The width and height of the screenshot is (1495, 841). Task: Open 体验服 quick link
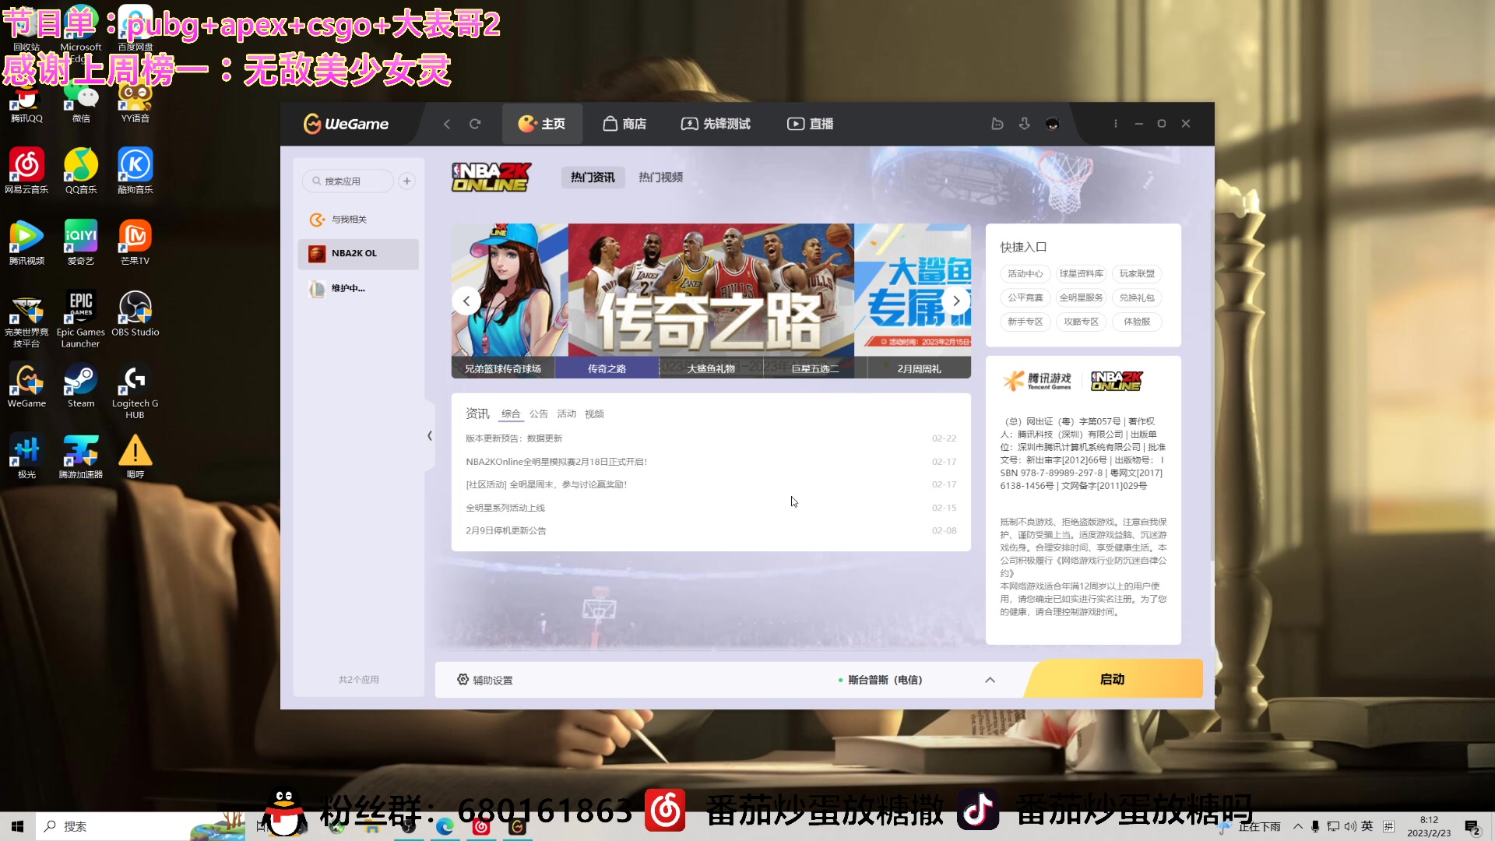(1137, 322)
